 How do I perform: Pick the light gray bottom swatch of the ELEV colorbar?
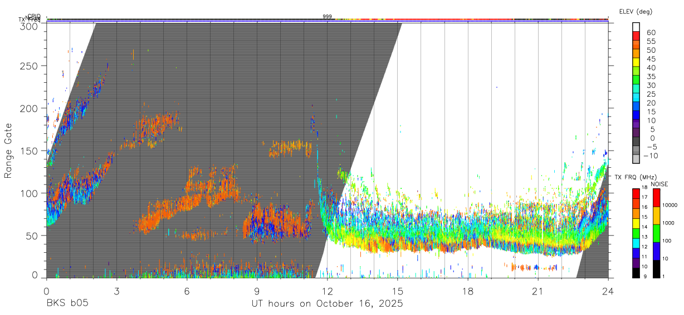pyautogui.click(x=636, y=159)
